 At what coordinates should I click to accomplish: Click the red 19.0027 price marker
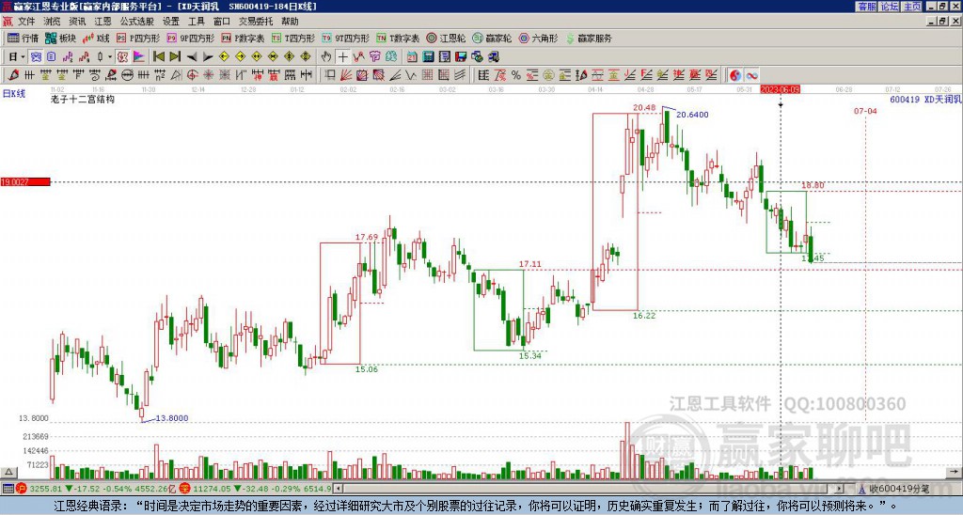[25, 181]
